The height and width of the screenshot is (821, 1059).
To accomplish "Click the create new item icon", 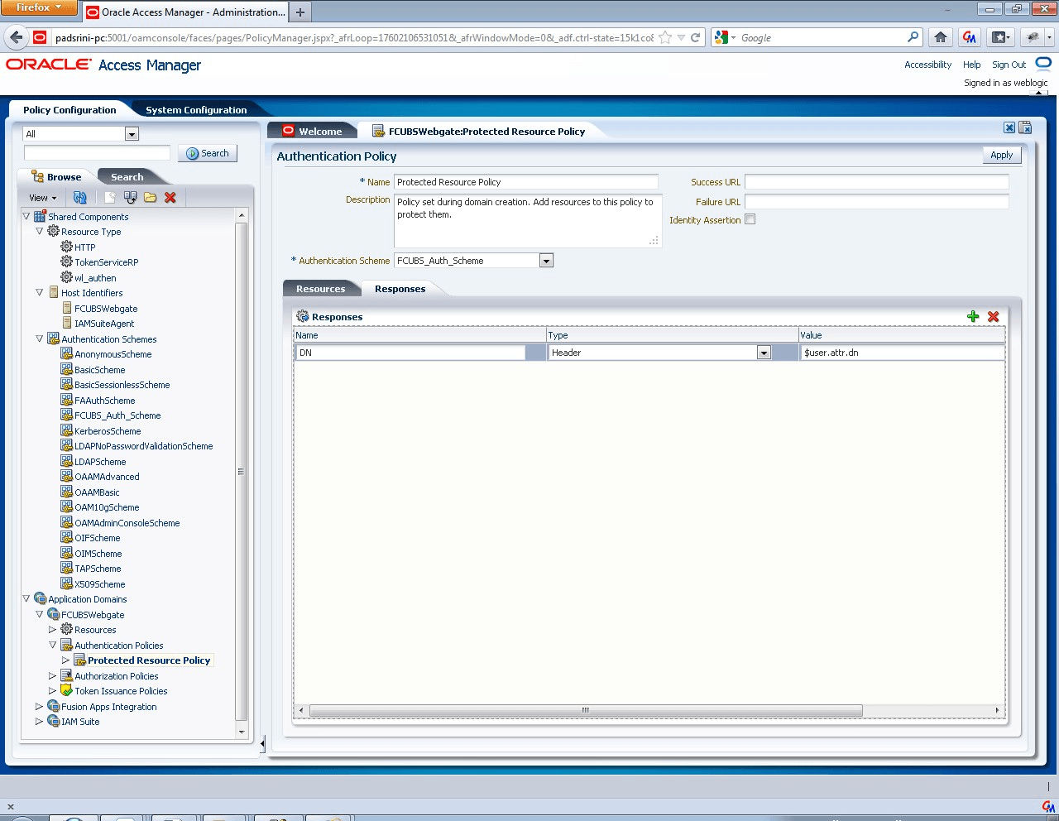I will coord(109,198).
